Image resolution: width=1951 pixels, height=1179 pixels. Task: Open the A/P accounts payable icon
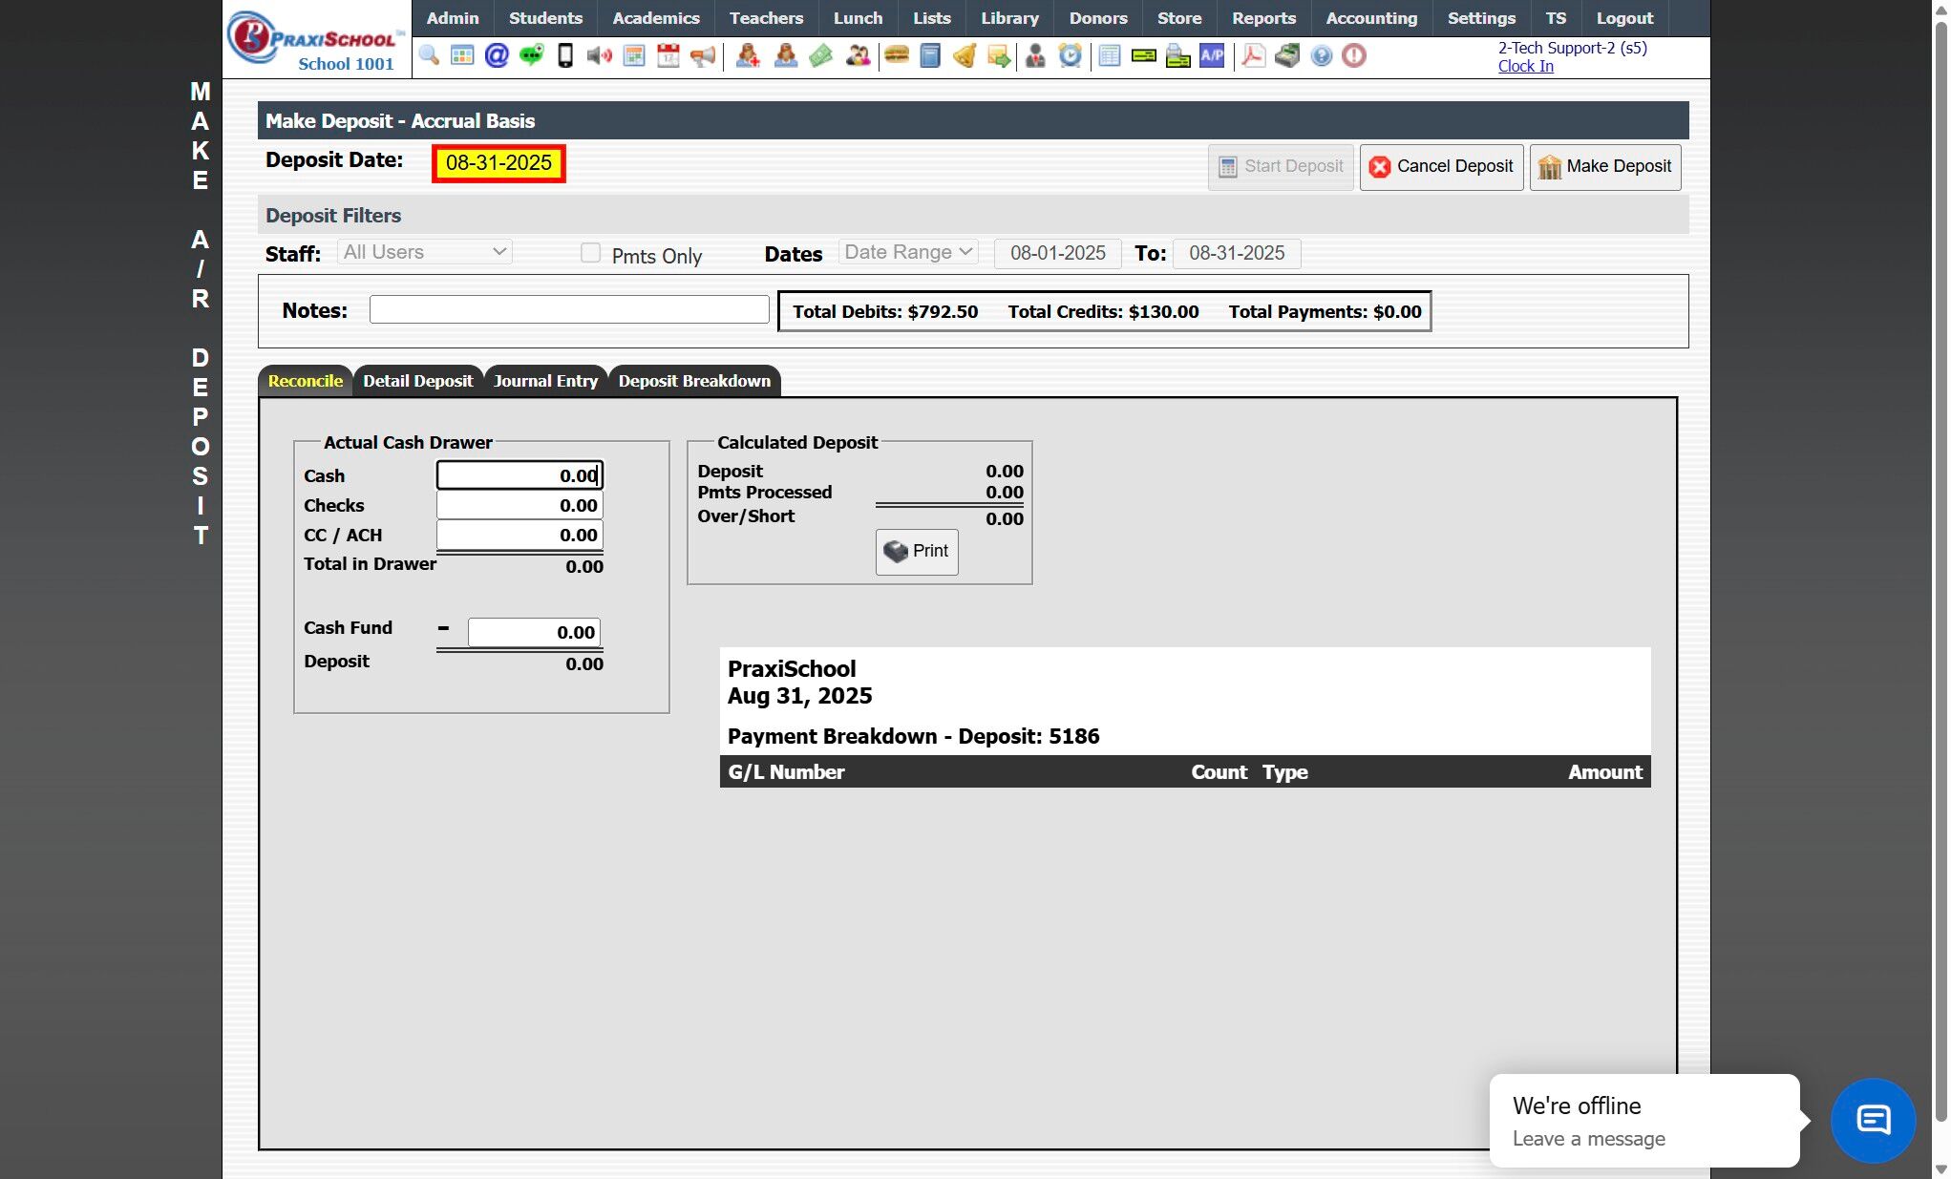(1212, 55)
